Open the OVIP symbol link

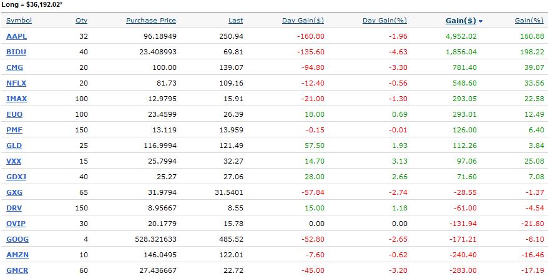click(16, 224)
